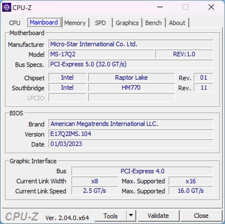
Task: Click the Chipset vendor Intel field
Action: pyautogui.click(x=68, y=77)
